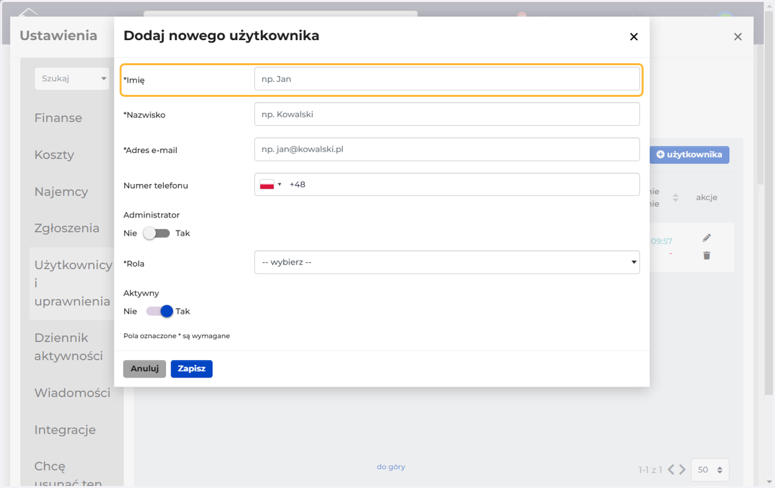Open the Dziennik aktywności section
The image size is (775, 488).
pos(68,347)
